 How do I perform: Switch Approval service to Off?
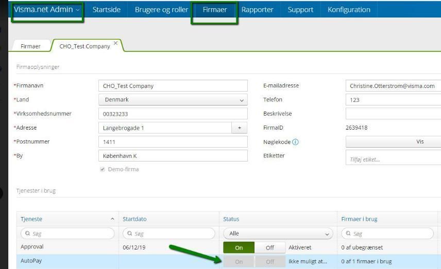click(270, 248)
